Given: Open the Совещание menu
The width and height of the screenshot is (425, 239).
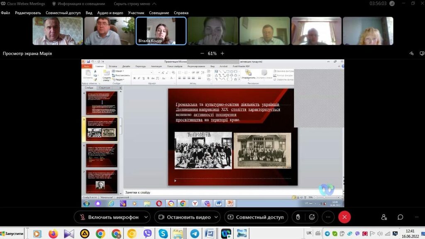Looking at the screenshot, I should (159, 13).
